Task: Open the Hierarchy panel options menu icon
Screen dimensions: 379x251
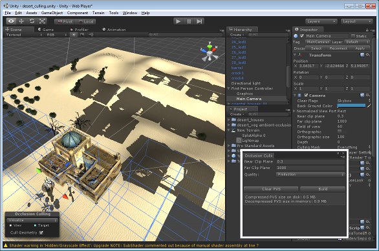Action: (x=288, y=30)
